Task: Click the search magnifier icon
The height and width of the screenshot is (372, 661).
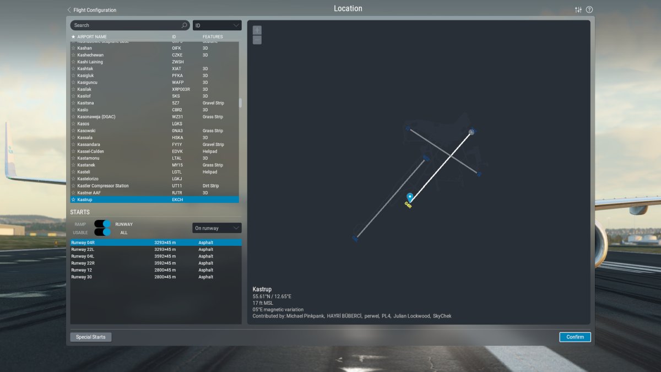Action: pos(184,25)
